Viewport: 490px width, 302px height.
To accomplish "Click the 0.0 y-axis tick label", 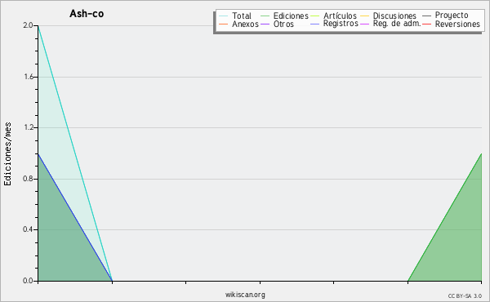I will pos(28,281).
